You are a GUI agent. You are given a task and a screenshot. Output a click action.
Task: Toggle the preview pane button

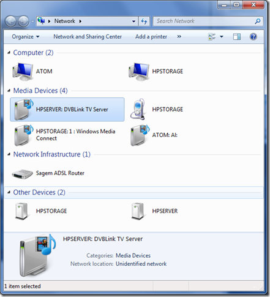(x=237, y=37)
